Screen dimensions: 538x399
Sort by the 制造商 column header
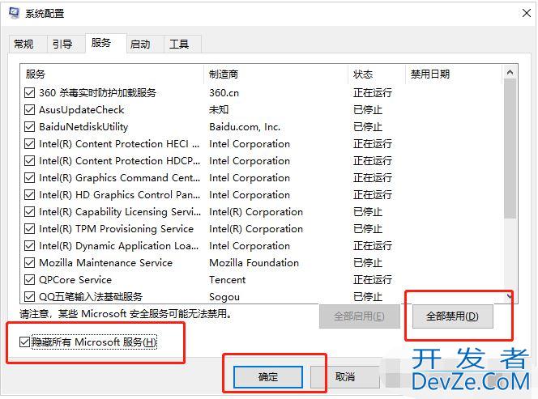(x=275, y=74)
